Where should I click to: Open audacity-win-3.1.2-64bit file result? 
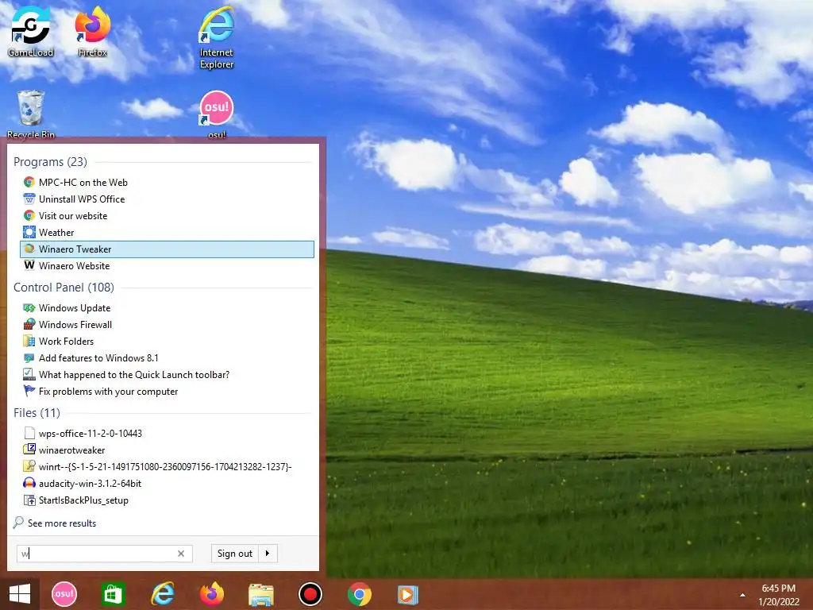(x=167, y=484)
